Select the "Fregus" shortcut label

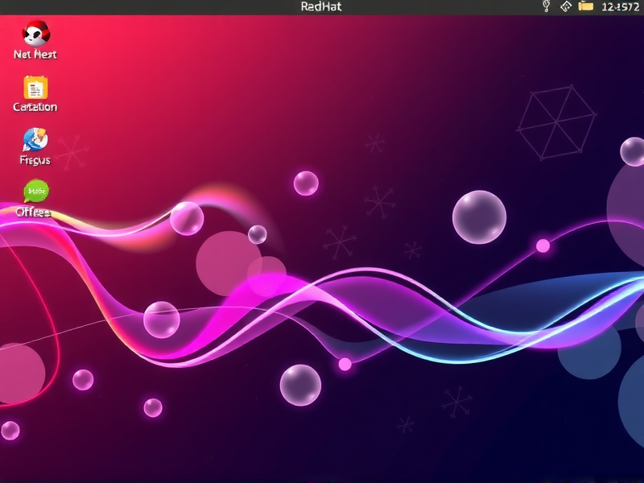(35, 160)
